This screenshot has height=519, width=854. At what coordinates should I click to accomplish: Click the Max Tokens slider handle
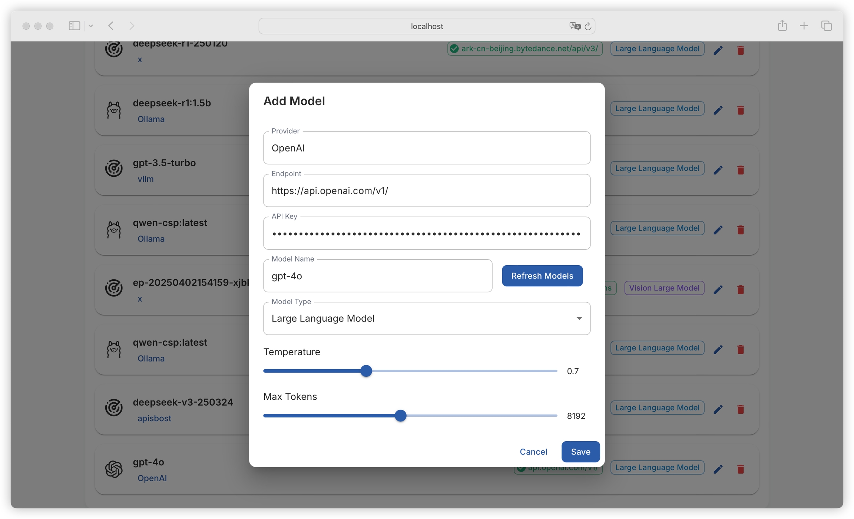click(400, 416)
